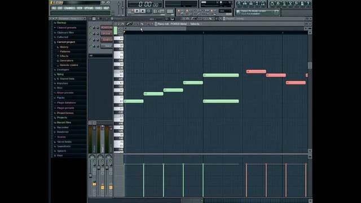Open Patterns under Current project
The image size is (361, 203).
(x=65, y=51)
